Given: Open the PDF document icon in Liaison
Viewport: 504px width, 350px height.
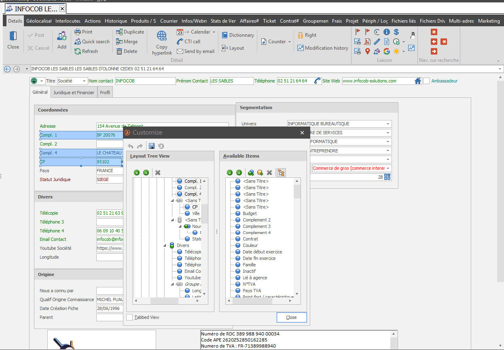Looking at the screenshot, I should click(367, 42).
